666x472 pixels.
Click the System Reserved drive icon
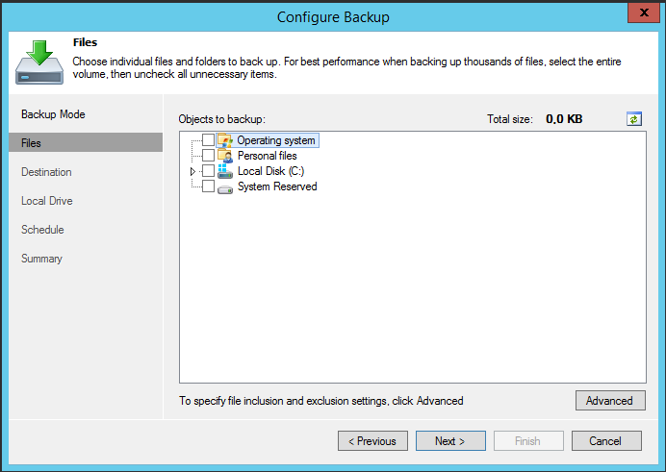click(x=225, y=188)
